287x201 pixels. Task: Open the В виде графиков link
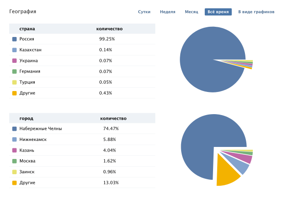pos(256,12)
